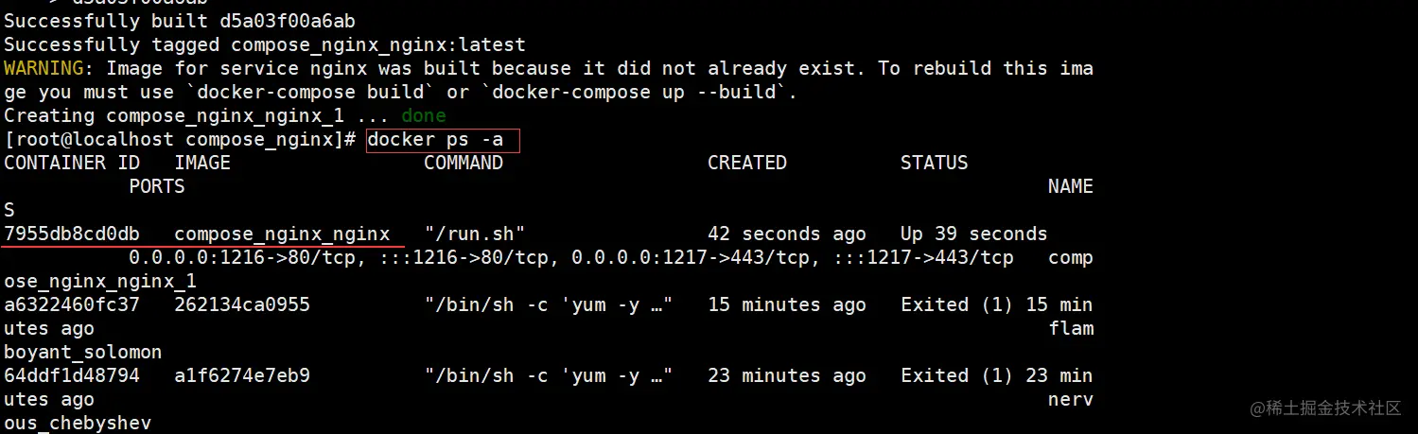This screenshot has width=1418, height=434.
Task: Click container ID 7955db8cd0db
Action: click(72, 234)
